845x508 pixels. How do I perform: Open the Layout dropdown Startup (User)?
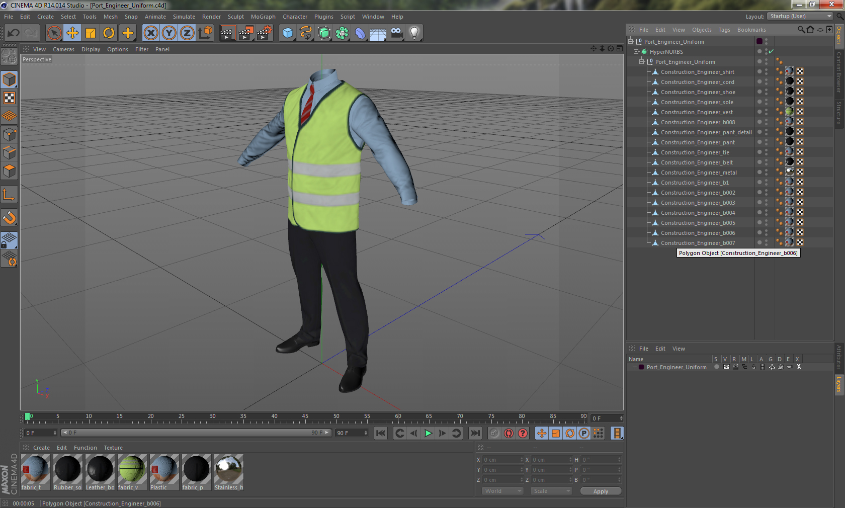(800, 16)
